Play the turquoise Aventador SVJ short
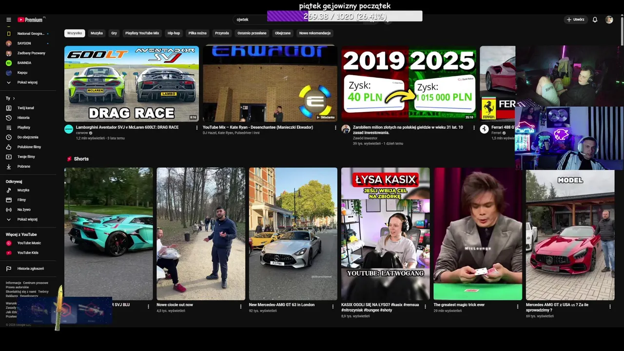 click(x=108, y=234)
